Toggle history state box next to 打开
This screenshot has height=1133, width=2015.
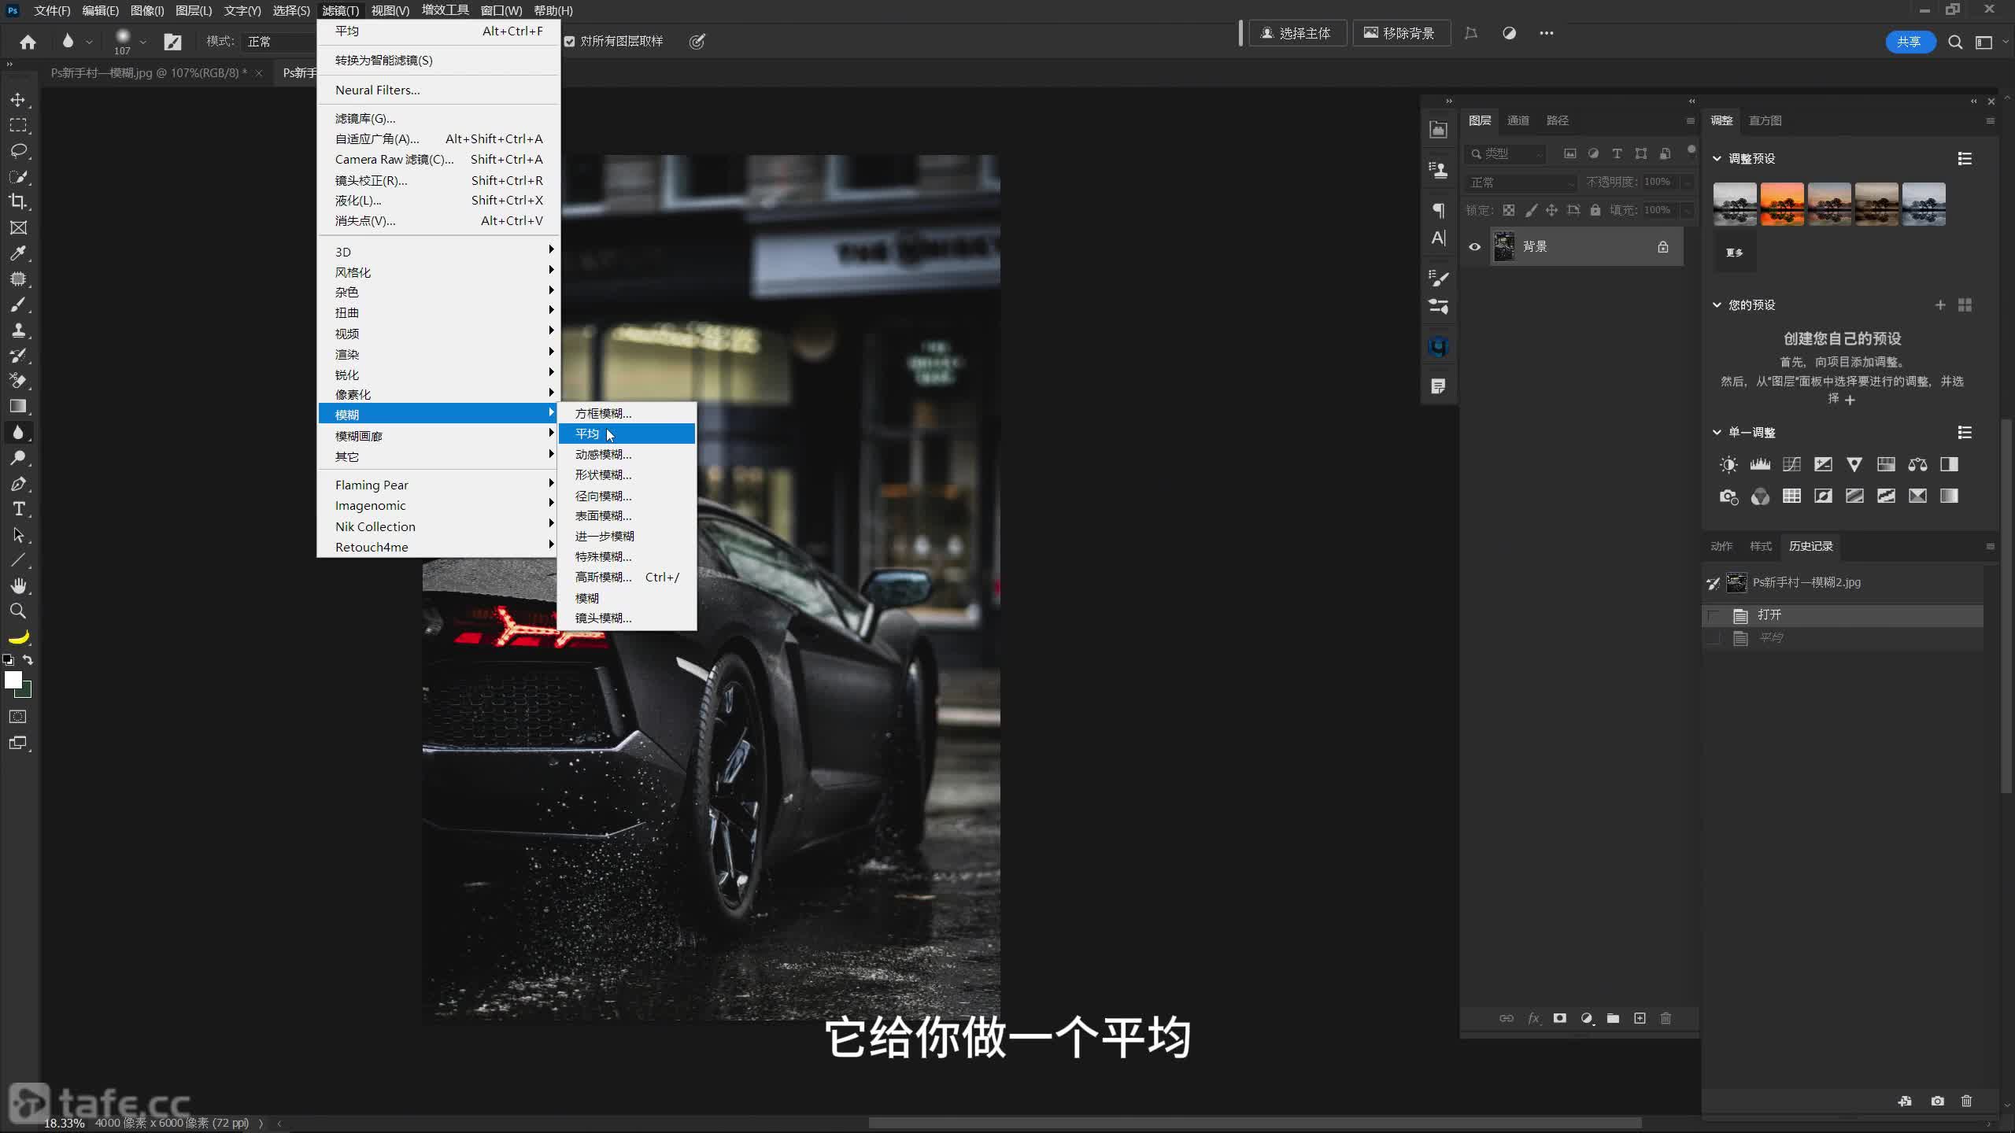1714,615
